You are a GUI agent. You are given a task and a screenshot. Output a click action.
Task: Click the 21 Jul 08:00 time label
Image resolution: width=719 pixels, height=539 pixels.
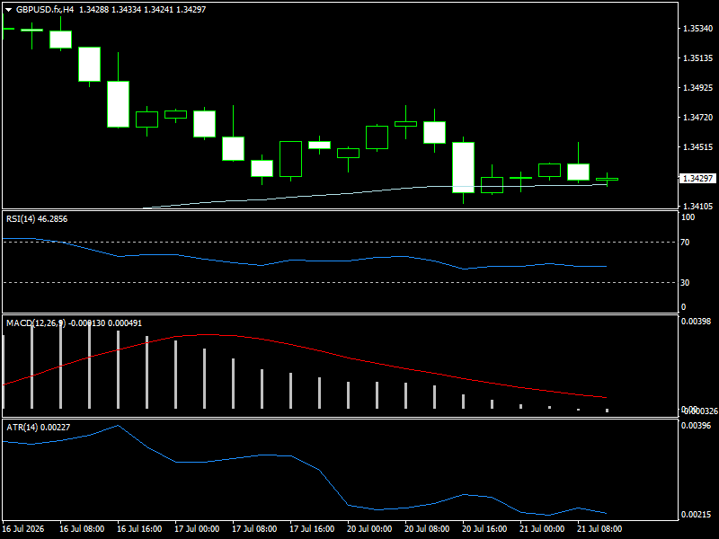pyautogui.click(x=599, y=529)
